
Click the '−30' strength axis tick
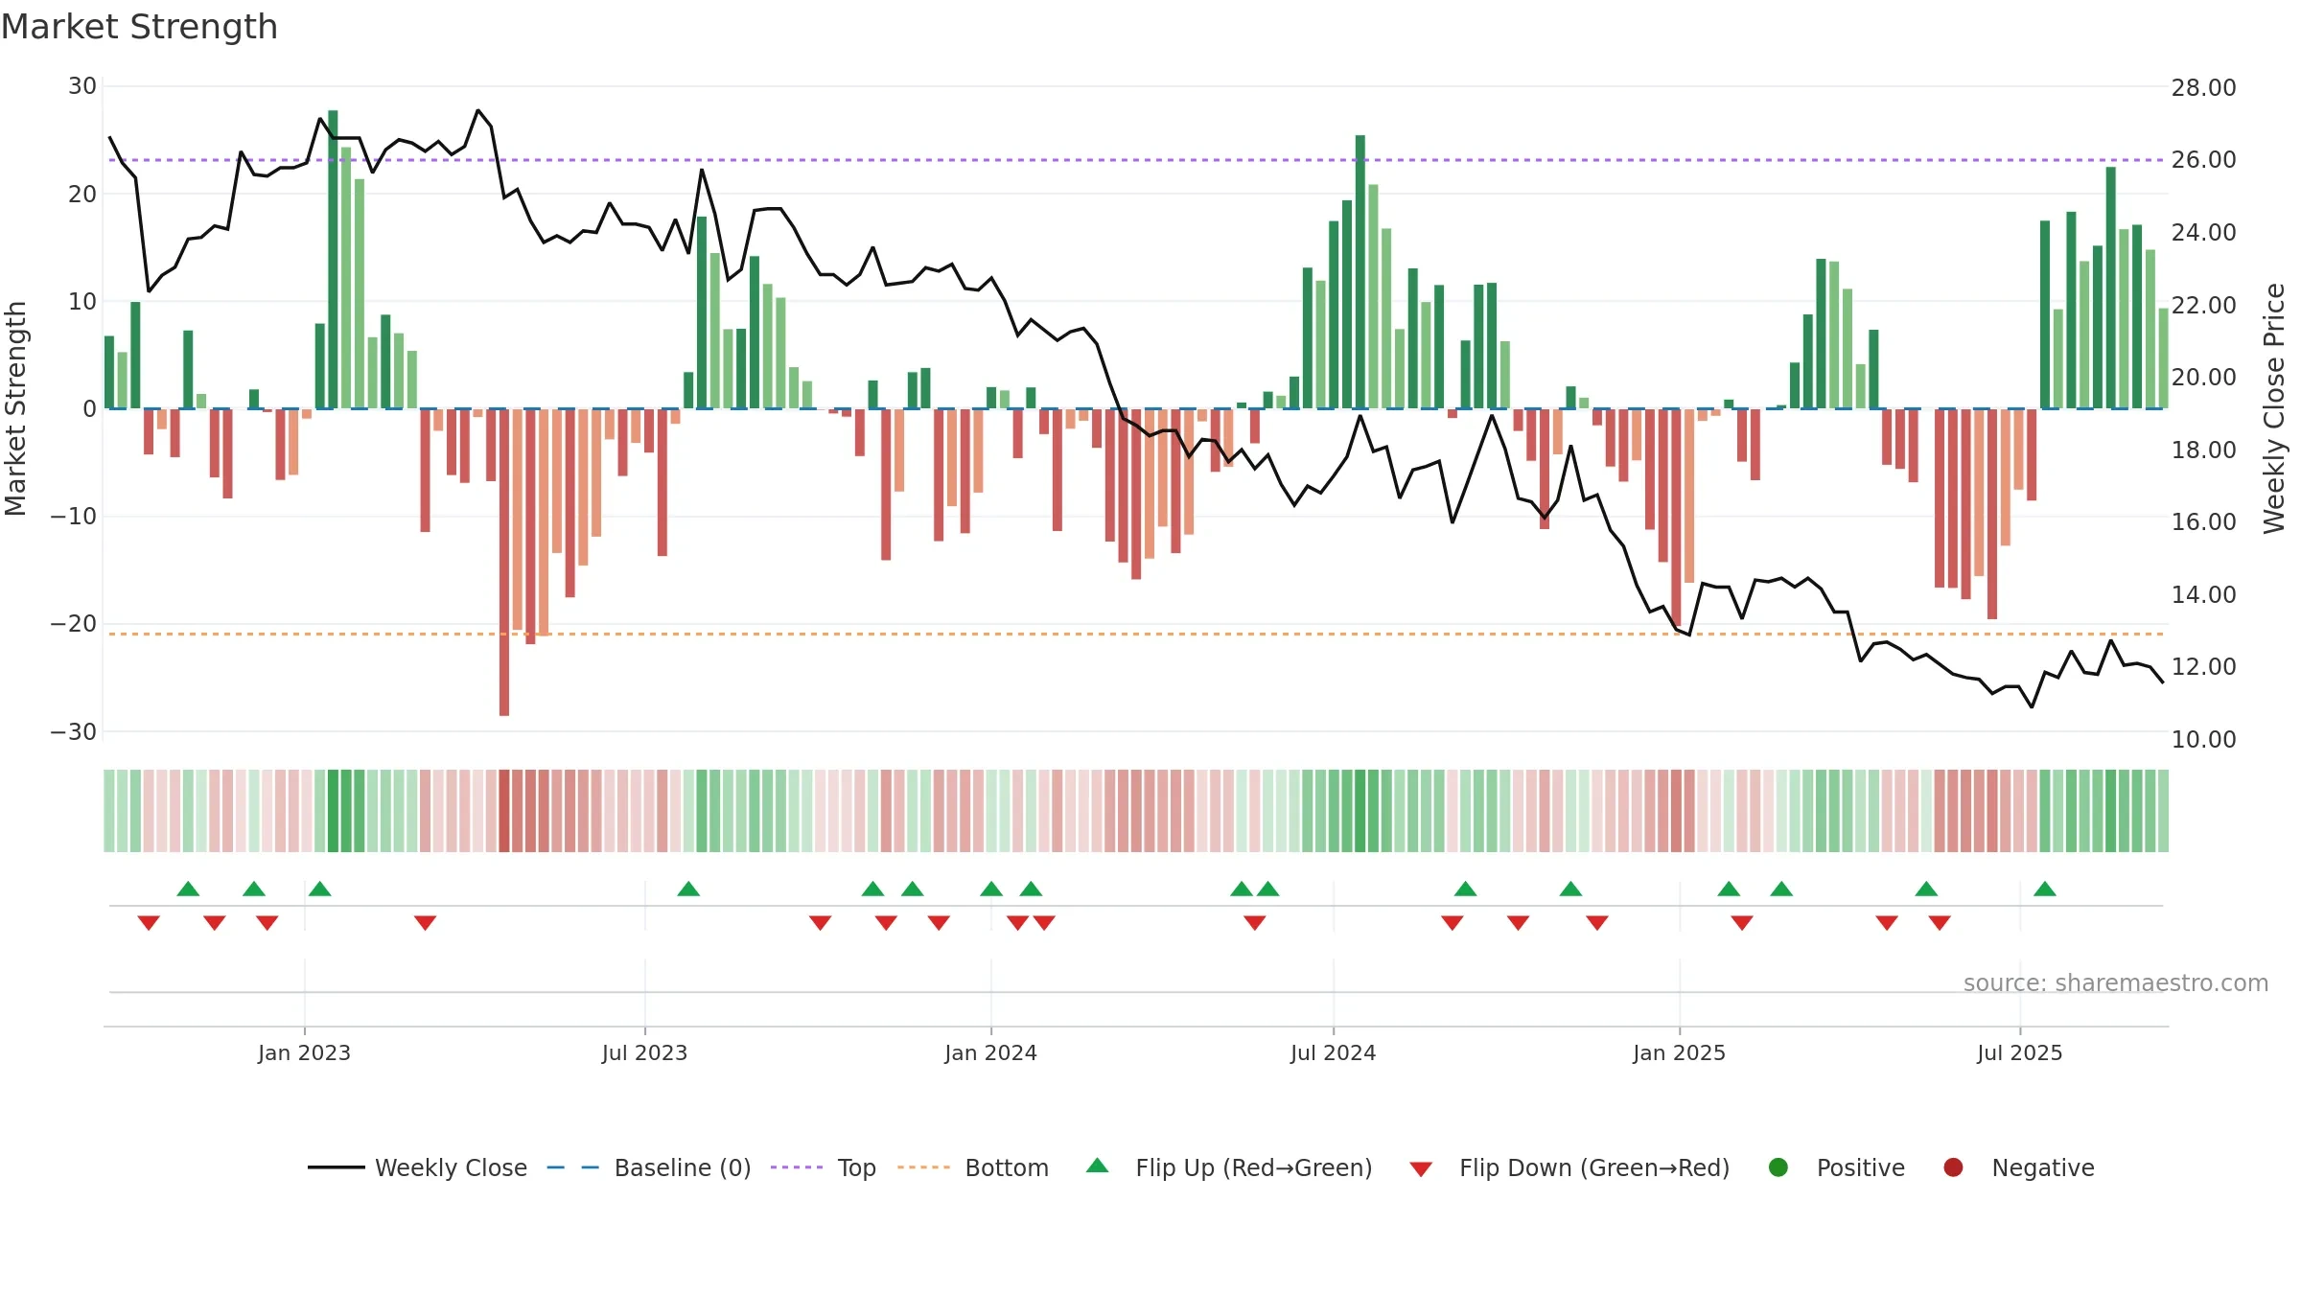pos(74,731)
